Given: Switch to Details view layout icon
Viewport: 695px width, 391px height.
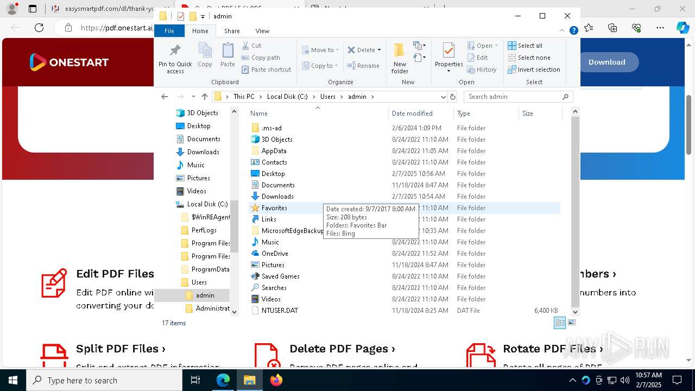Looking at the screenshot, I should click(x=560, y=323).
